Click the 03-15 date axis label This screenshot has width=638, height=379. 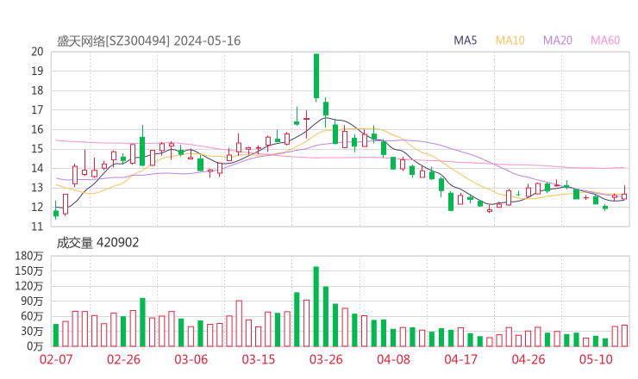pyautogui.click(x=259, y=359)
